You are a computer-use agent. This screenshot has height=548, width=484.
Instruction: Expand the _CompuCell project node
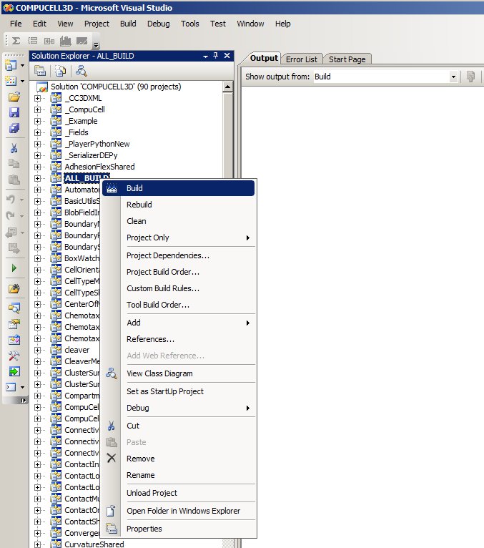click(38, 109)
